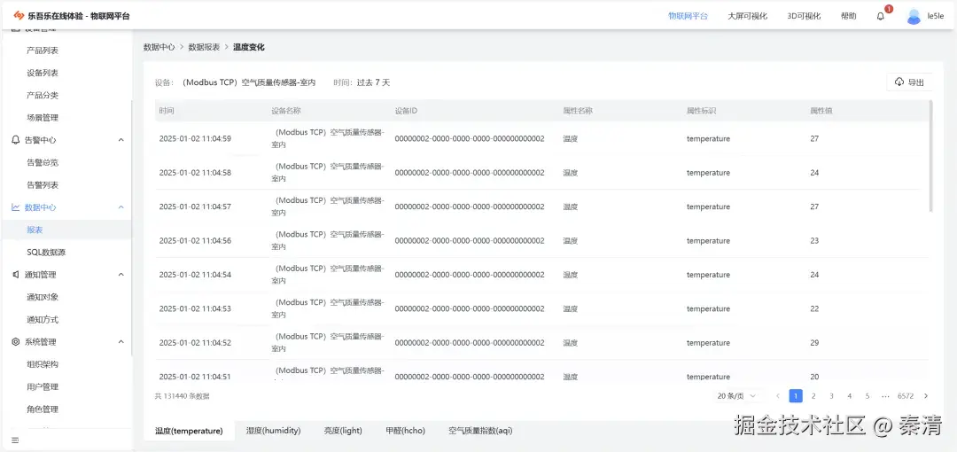Open 角色管理 in sidebar

pyautogui.click(x=43, y=409)
